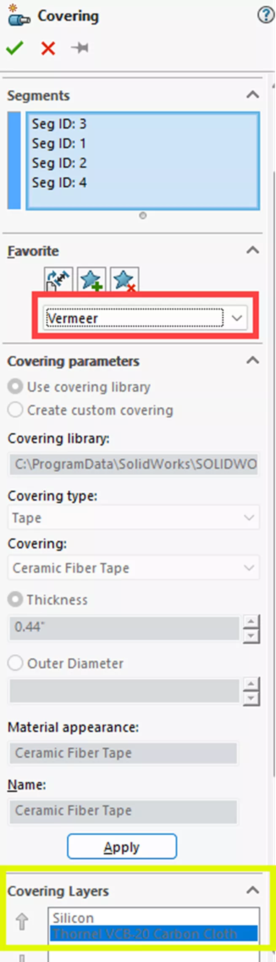Pin the Covering PropertyManager

click(x=80, y=48)
